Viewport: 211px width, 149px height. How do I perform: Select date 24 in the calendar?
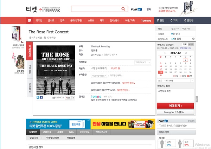[161, 72]
